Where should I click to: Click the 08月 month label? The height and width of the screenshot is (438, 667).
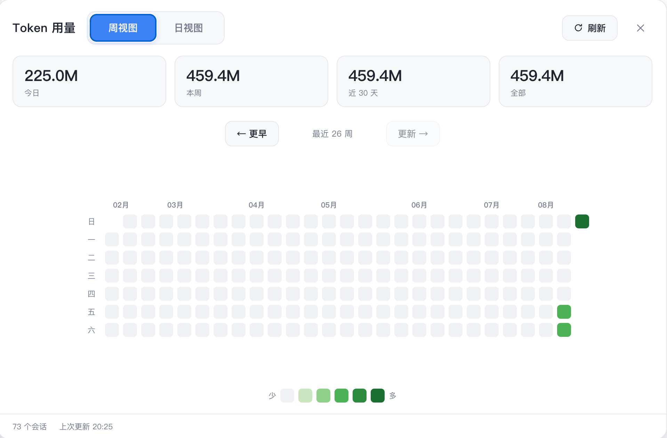(546, 205)
